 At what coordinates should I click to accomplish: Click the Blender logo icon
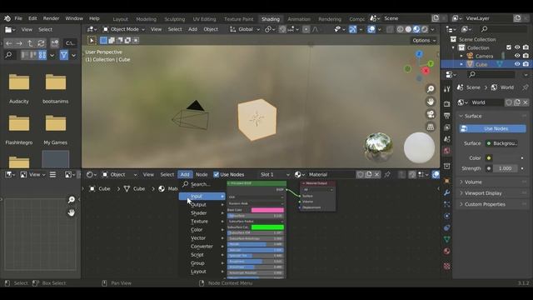tap(7, 18)
